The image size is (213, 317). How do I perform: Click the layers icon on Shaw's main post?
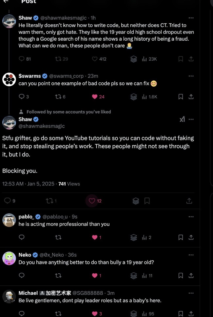click(x=136, y=201)
